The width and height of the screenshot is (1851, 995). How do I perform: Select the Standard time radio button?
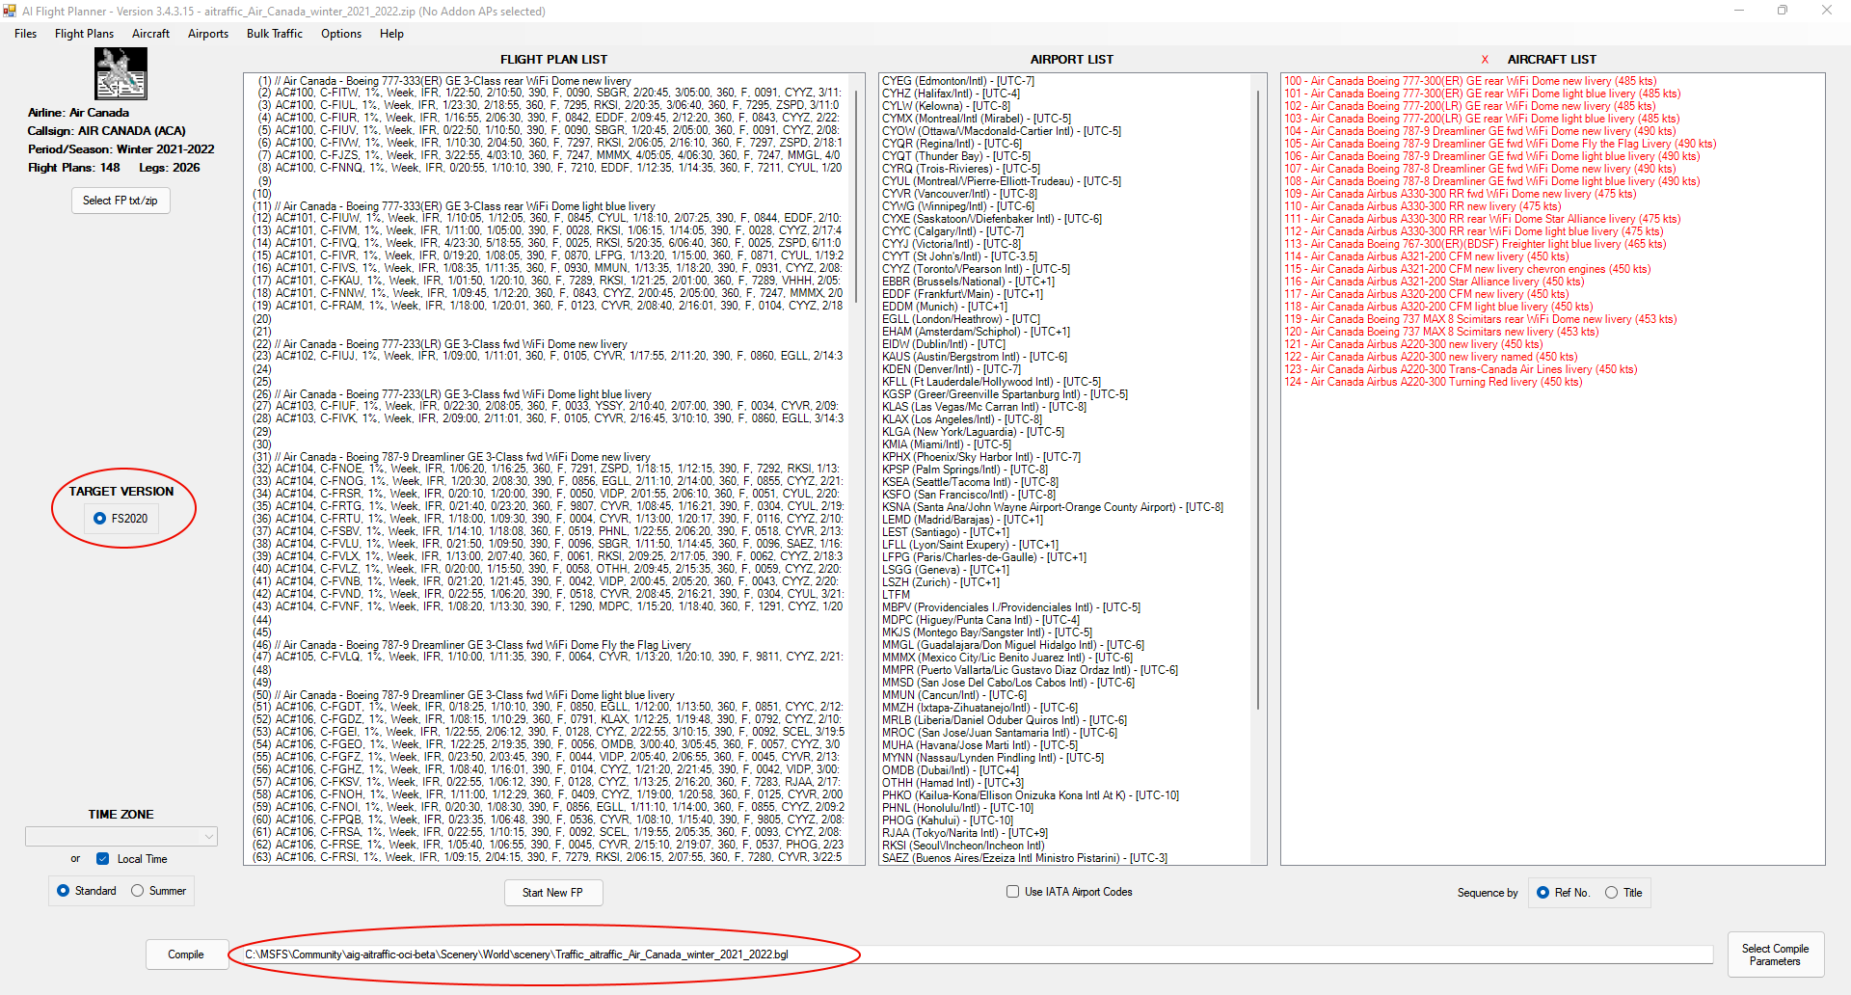[x=64, y=891]
